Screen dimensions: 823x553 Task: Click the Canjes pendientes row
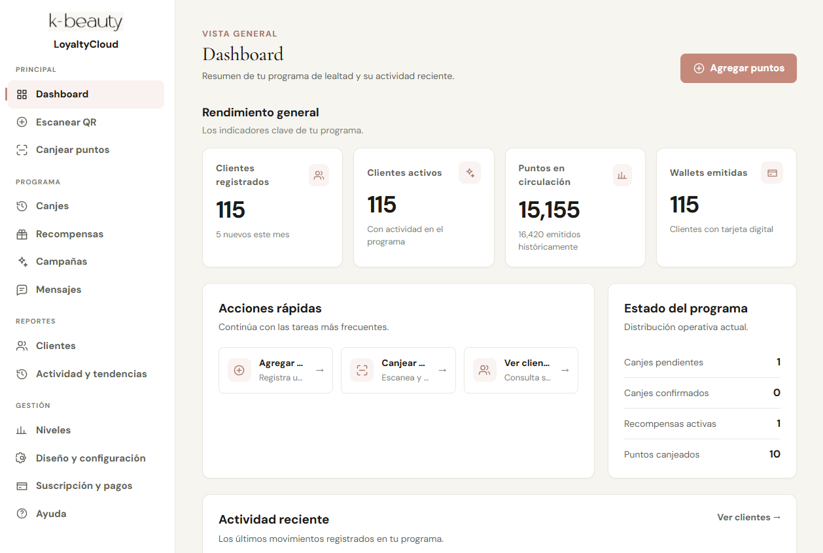click(702, 362)
